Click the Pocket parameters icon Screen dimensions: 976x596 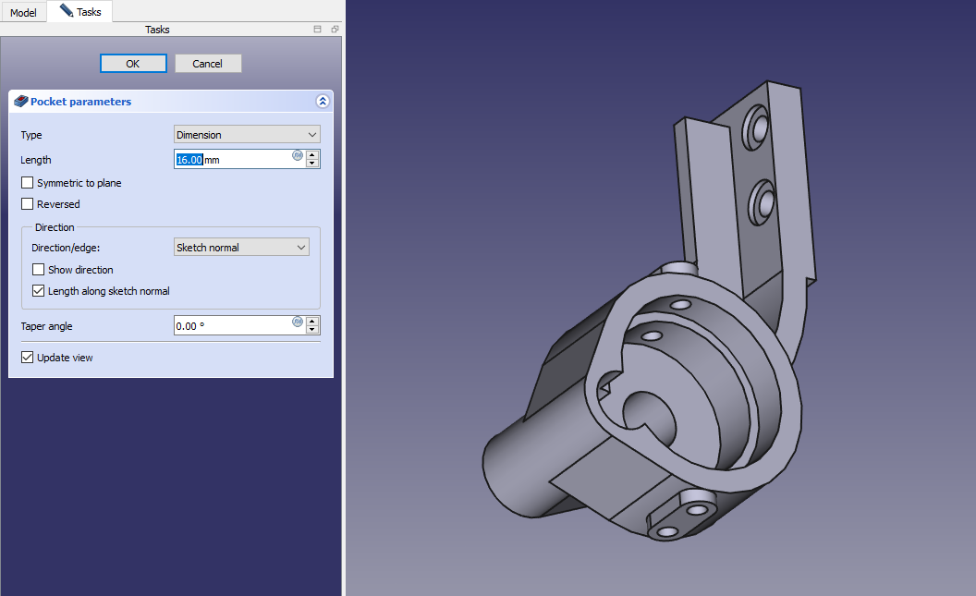pos(21,102)
